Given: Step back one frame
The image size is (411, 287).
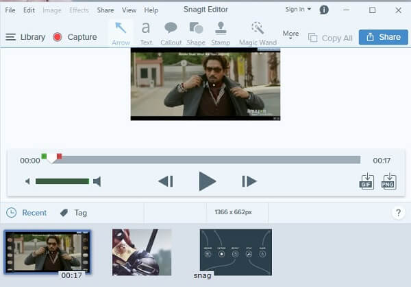Looking at the screenshot, I should tap(166, 181).
